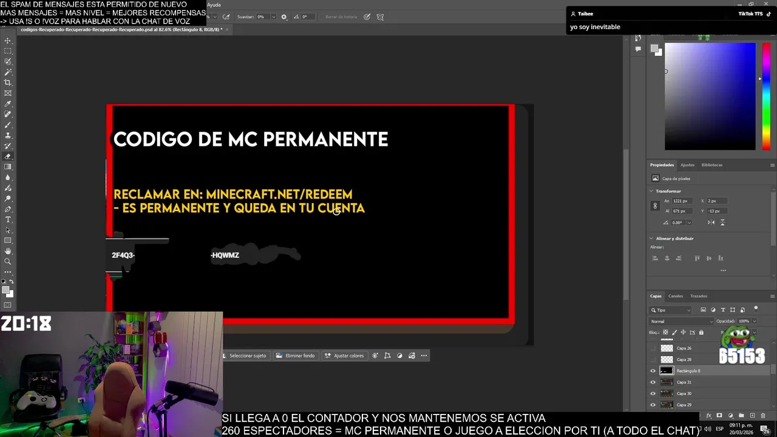Screen dimensions: 777x437
Task: Select the Horizontal Type tool
Action: point(8,219)
